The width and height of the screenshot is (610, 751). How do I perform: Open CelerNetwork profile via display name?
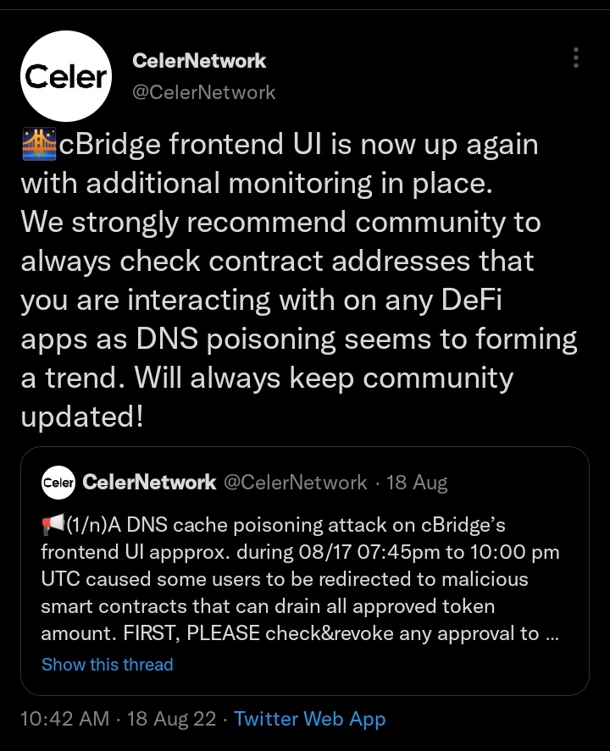click(198, 60)
